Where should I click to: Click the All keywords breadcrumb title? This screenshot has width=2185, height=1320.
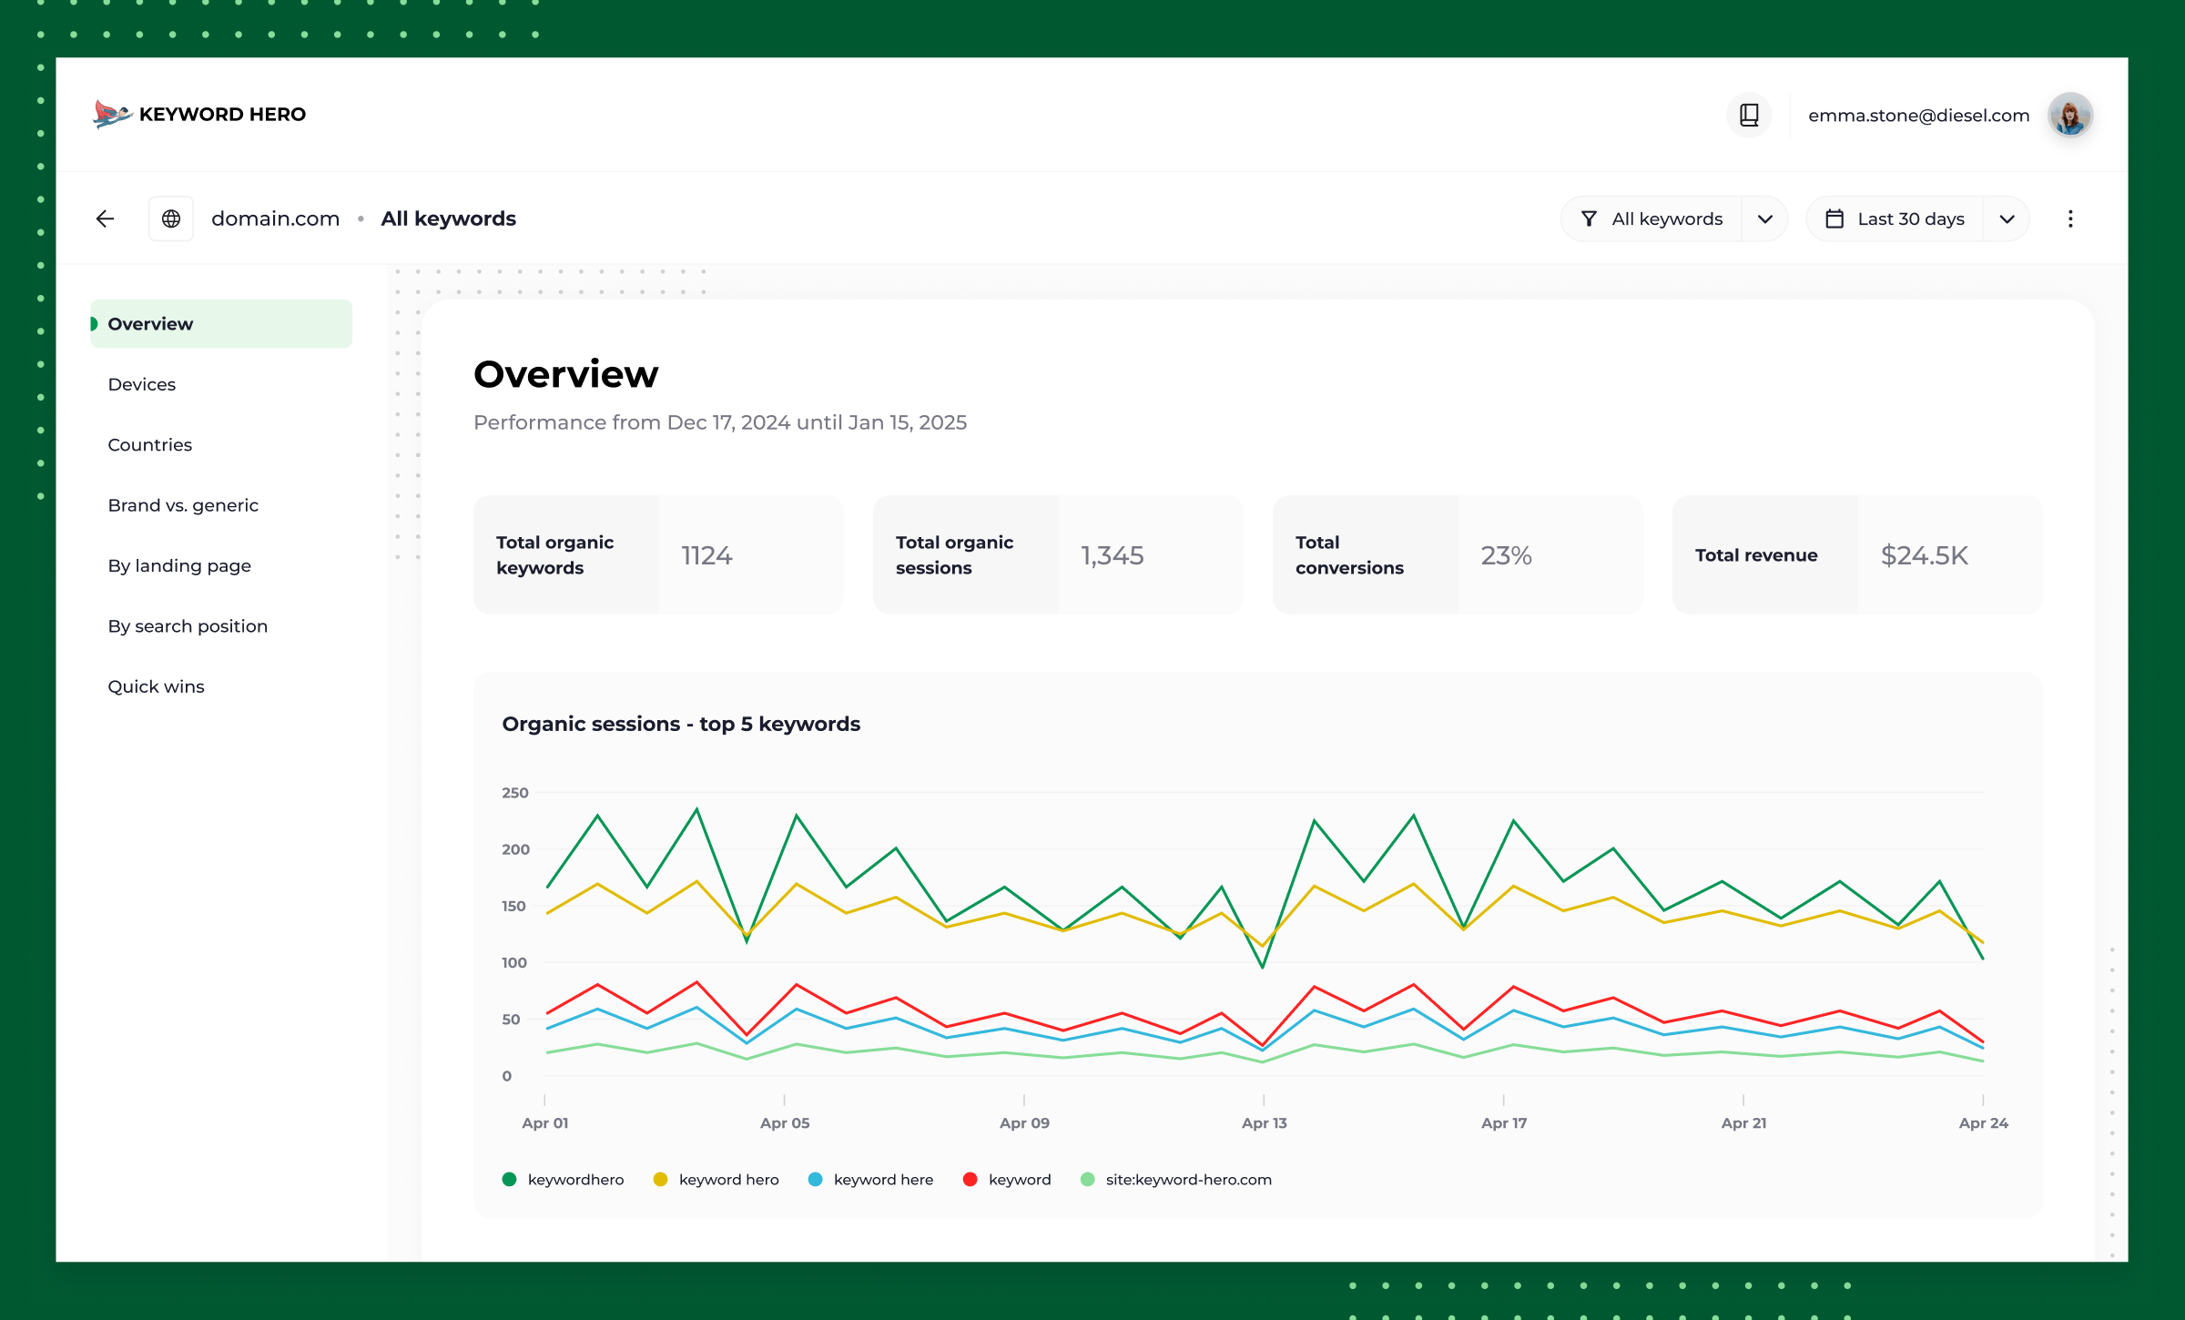(448, 218)
